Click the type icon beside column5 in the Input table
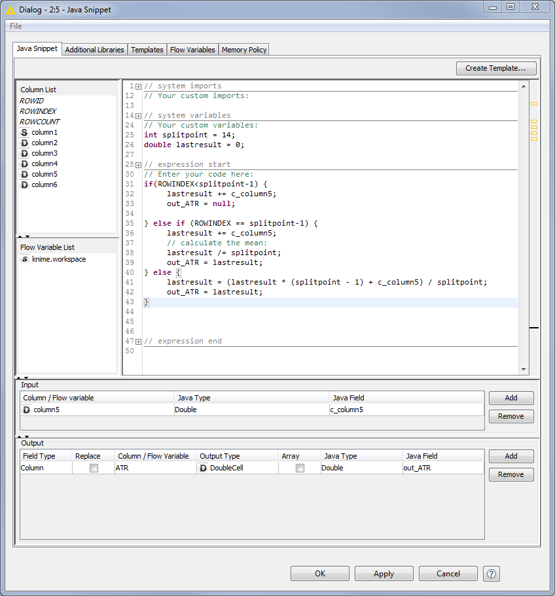This screenshot has width=555, height=596. tap(26, 410)
